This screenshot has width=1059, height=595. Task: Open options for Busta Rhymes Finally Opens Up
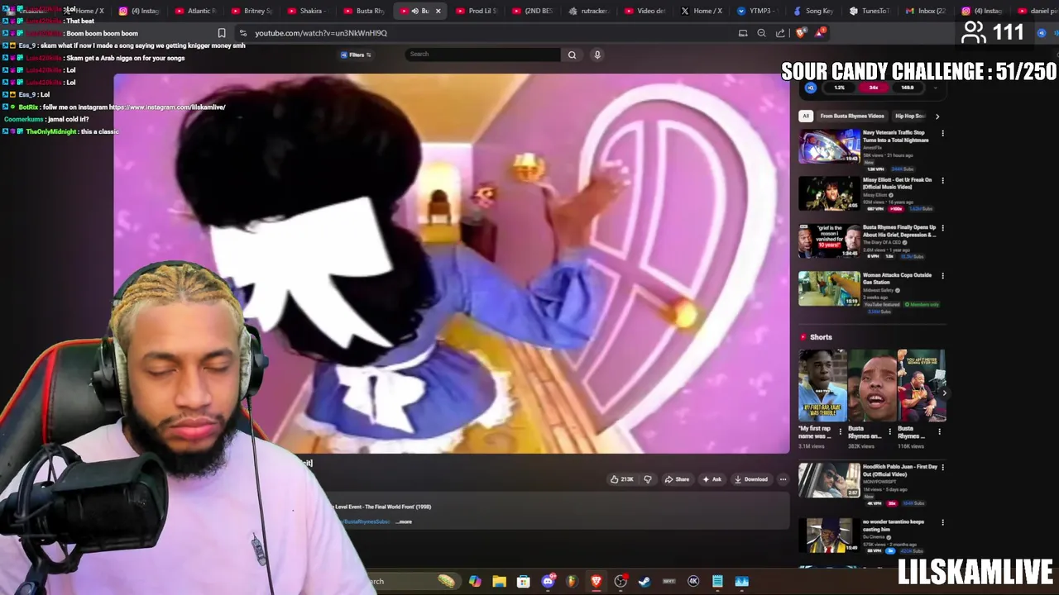click(942, 228)
